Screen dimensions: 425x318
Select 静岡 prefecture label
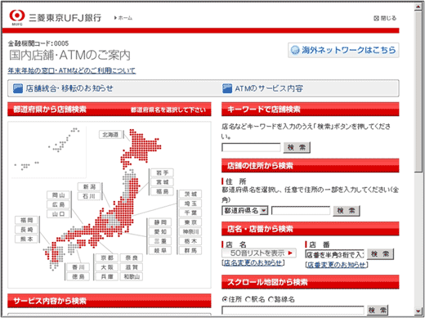(x=160, y=222)
